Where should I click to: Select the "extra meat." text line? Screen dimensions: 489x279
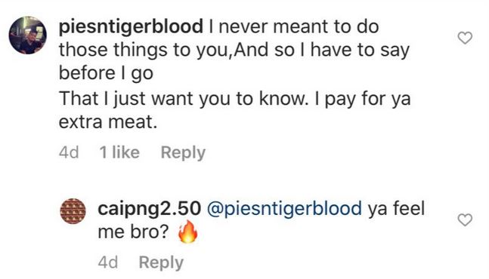coord(108,121)
